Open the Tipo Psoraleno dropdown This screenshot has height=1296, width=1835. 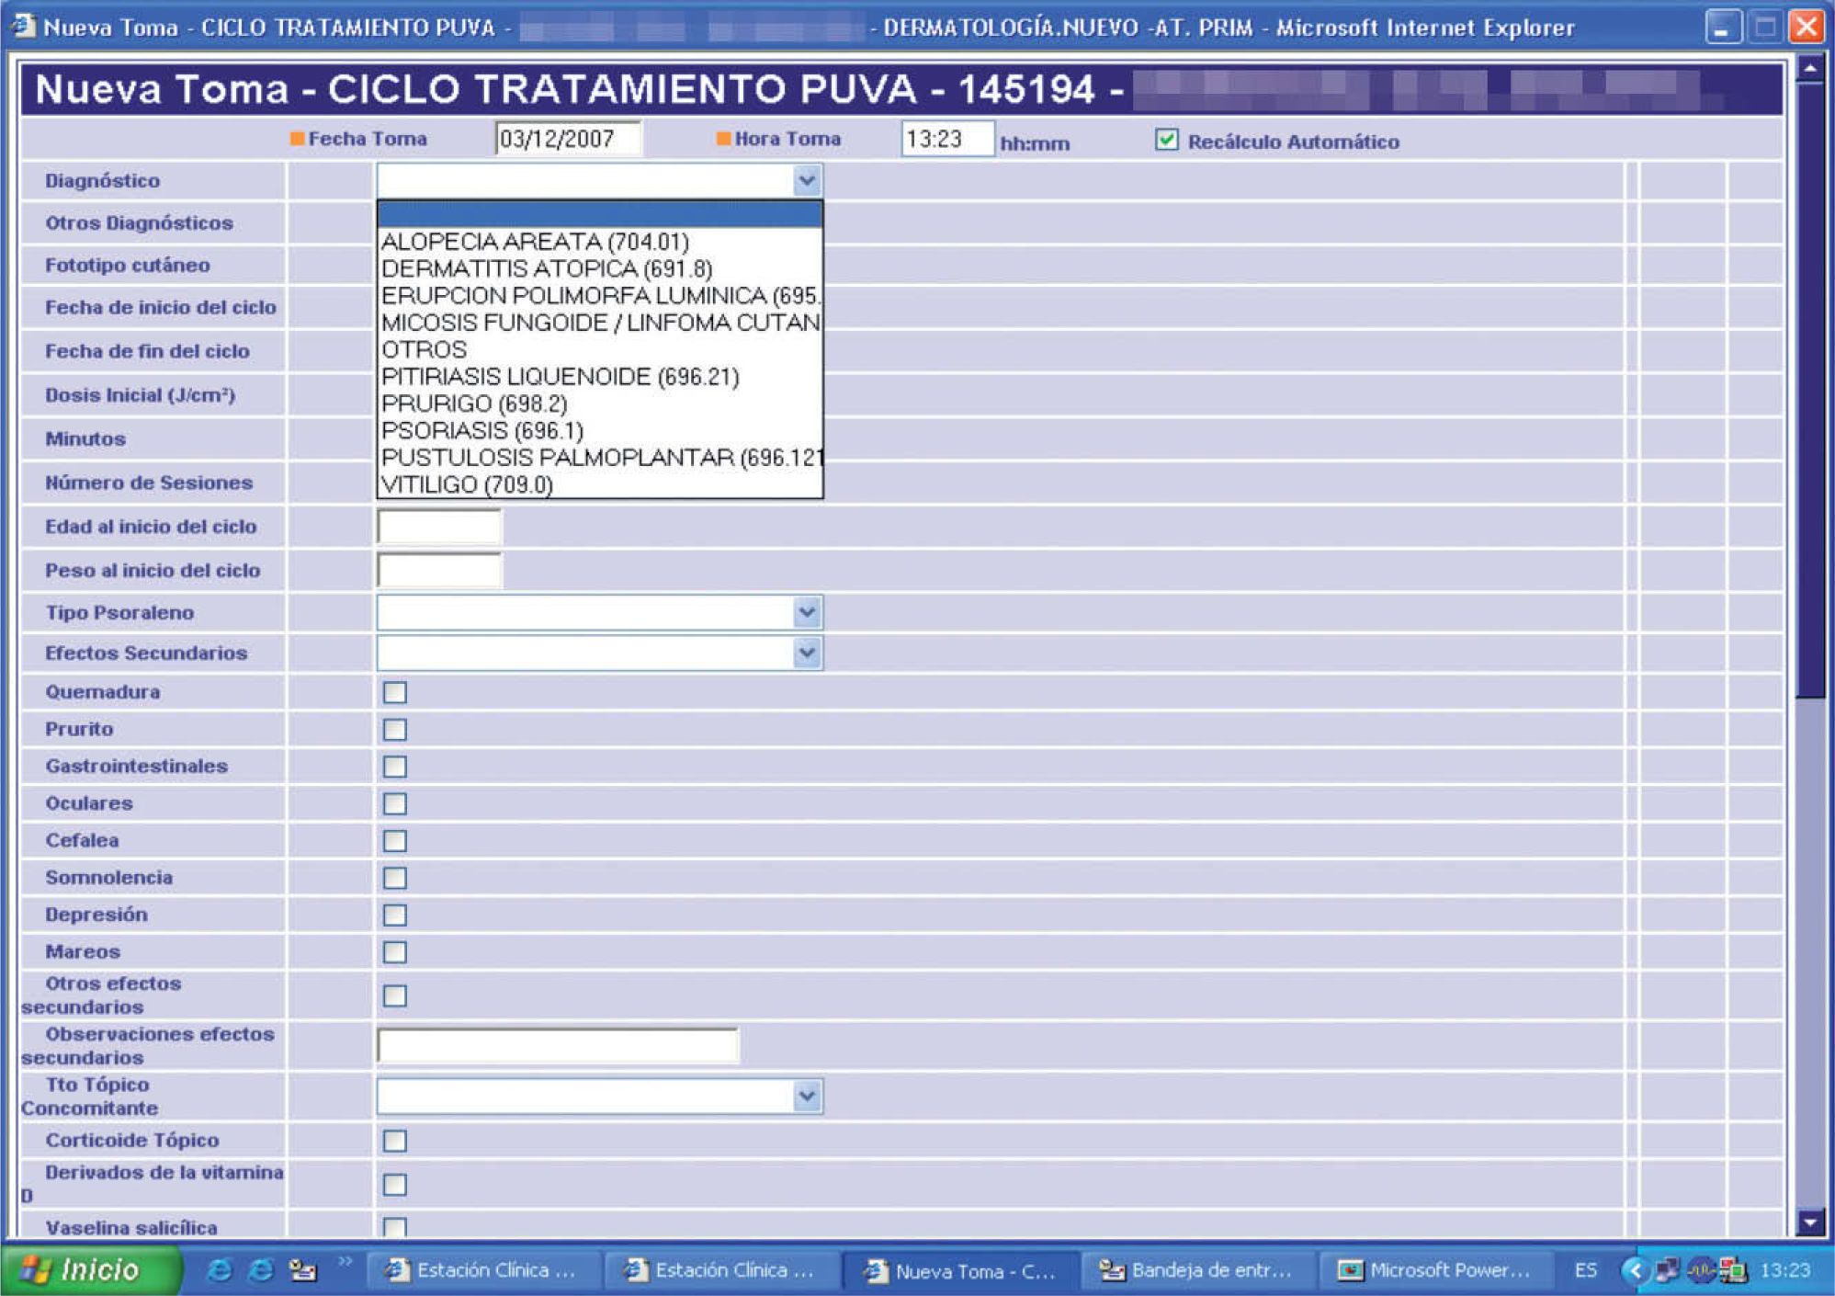click(x=806, y=612)
